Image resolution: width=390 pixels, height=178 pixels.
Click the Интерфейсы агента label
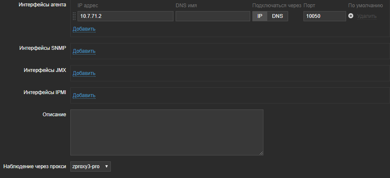click(43, 5)
